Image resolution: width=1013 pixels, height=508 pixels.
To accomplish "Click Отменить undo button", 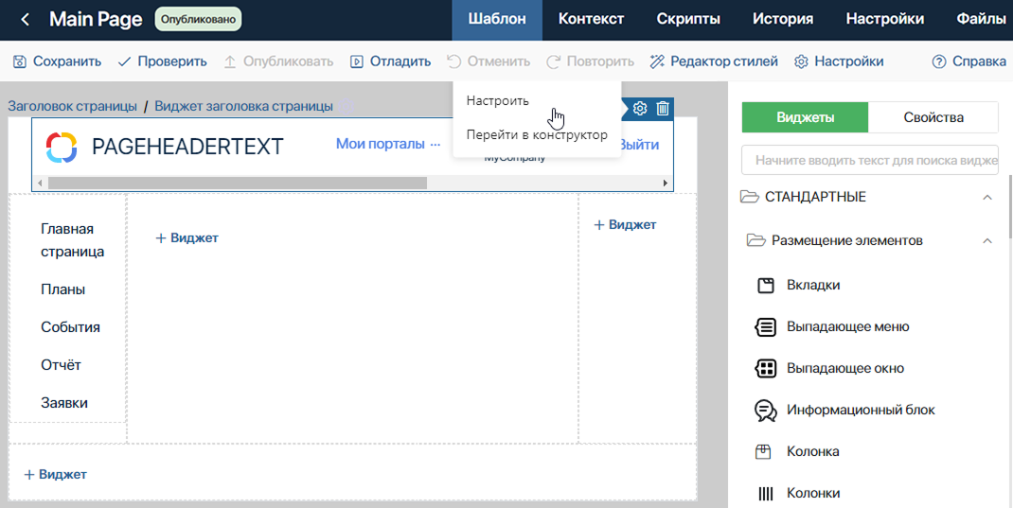I will coord(489,61).
